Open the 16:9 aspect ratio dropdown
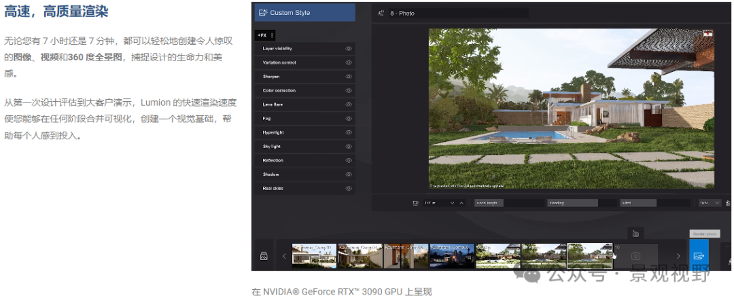 coord(709,203)
